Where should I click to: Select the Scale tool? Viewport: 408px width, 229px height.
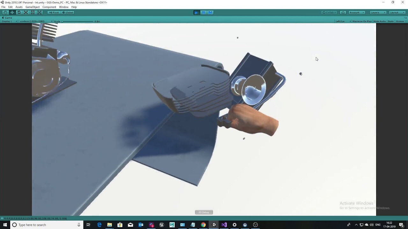pos(26,12)
